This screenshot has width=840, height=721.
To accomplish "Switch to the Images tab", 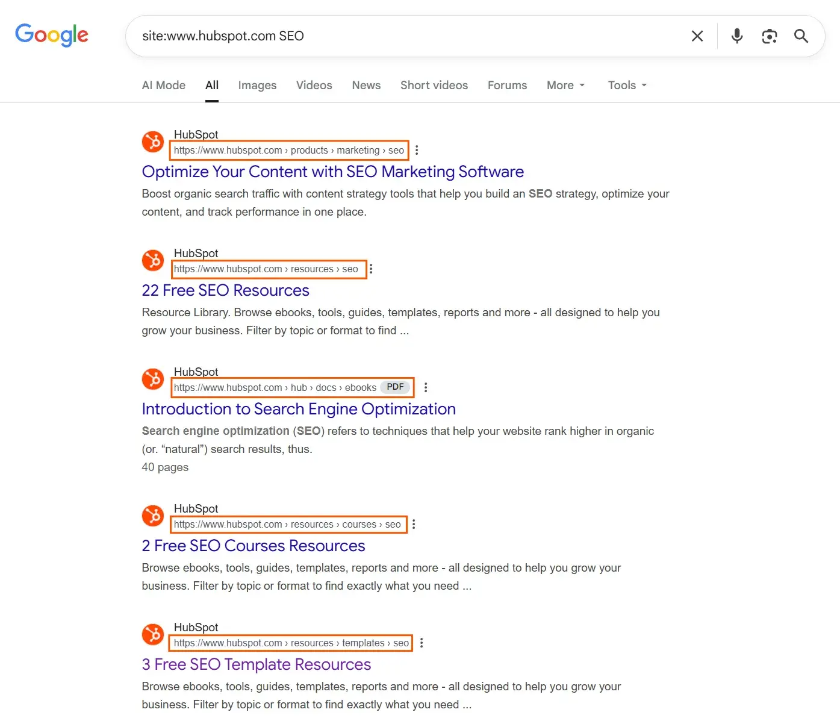I will tap(257, 85).
